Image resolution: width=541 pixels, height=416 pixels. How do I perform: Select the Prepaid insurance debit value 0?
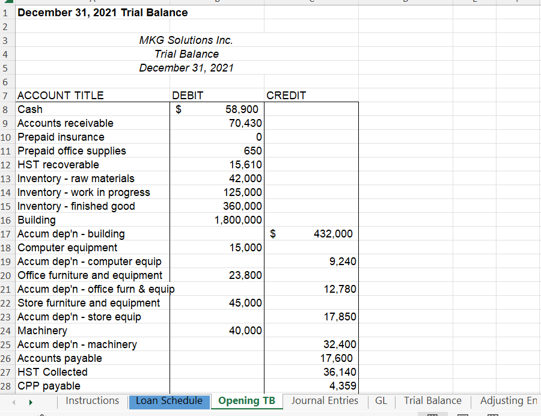pos(217,137)
